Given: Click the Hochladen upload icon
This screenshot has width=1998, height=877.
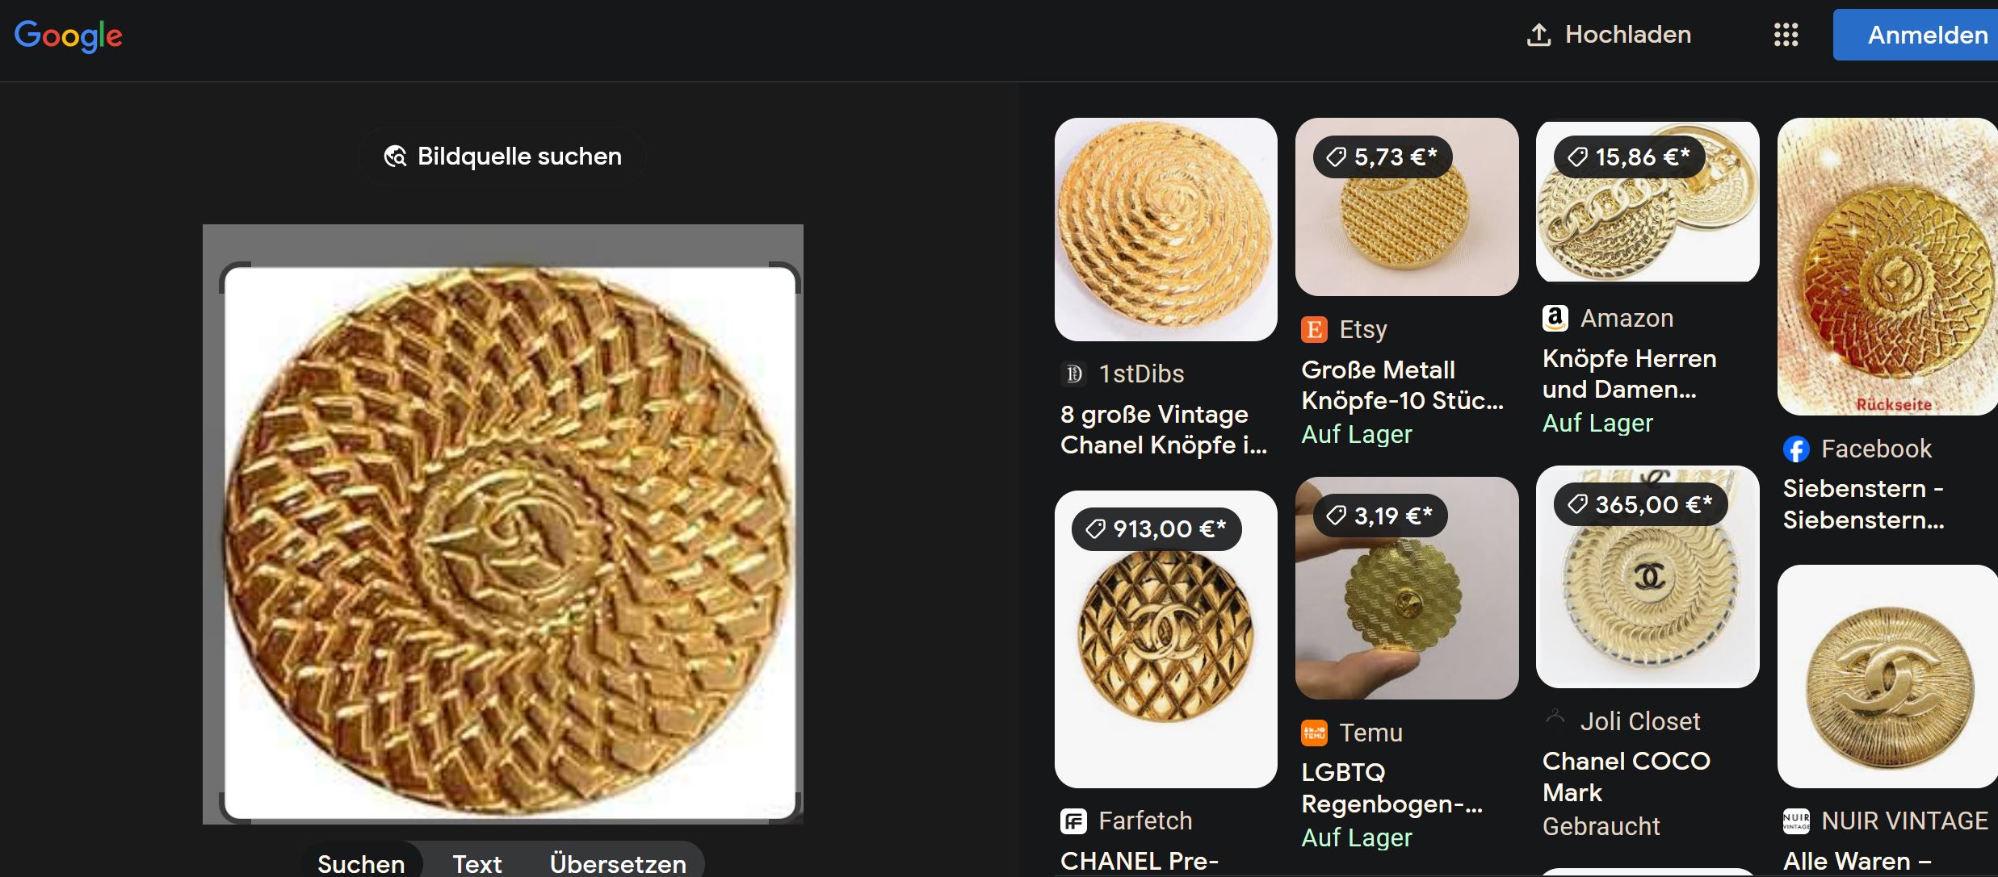Looking at the screenshot, I should coord(1538,35).
